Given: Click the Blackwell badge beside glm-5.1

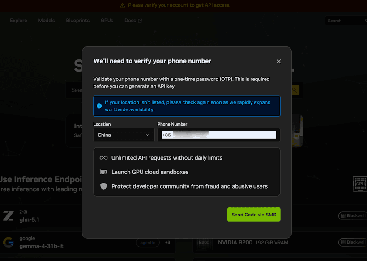Looking at the screenshot, I should click(x=353, y=215).
